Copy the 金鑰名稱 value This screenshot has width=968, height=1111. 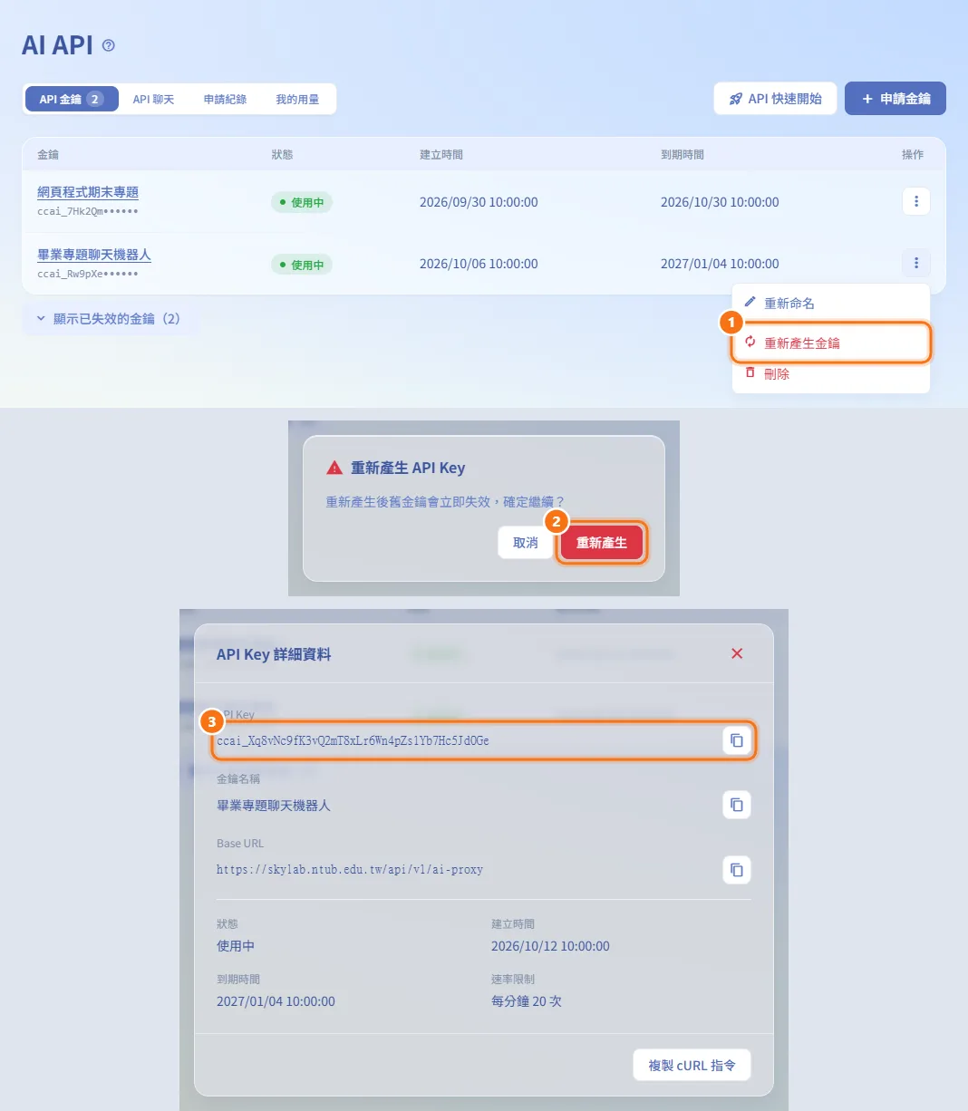pyautogui.click(x=737, y=805)
